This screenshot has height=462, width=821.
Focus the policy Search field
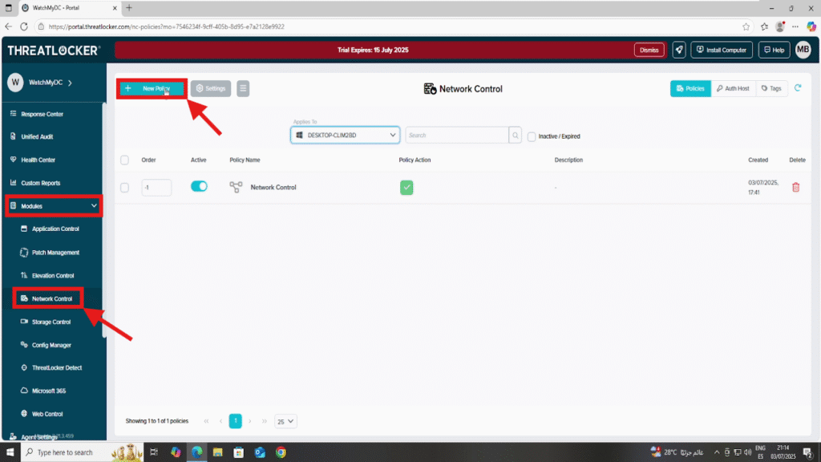(456, 135)
